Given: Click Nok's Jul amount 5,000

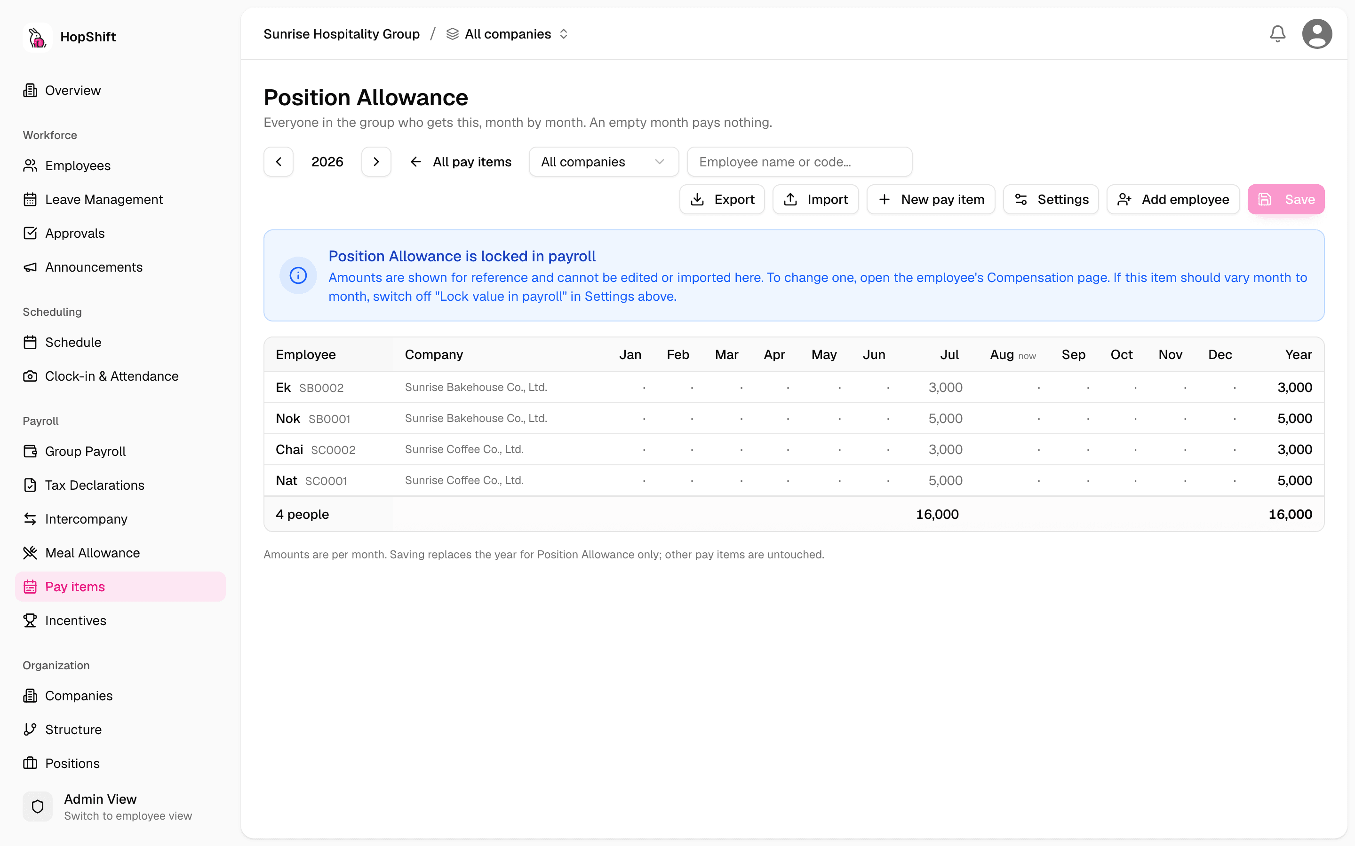Looking at the screenshot, I should (x=945, y=418).
